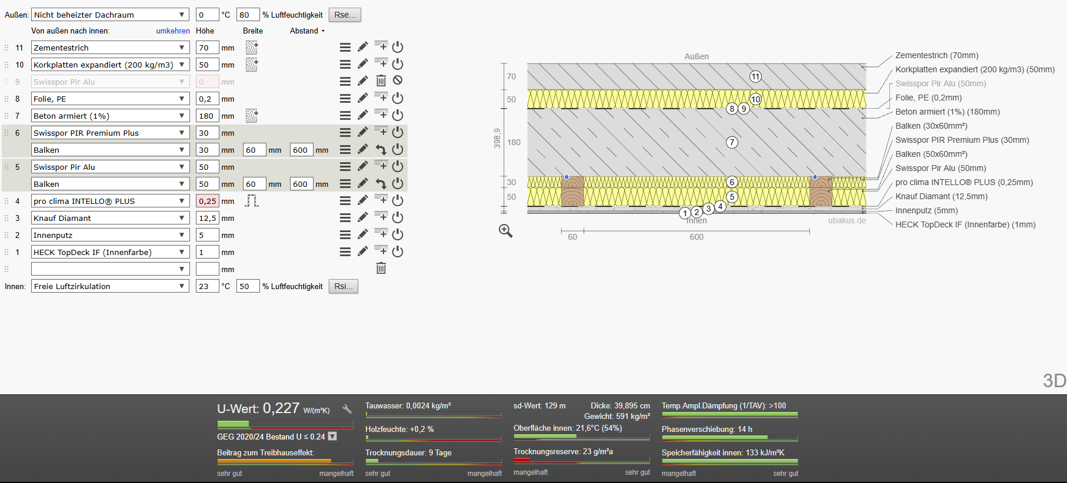Image resolution: width=1067 pixels, height=483 pixels.
Task: Click Innenputz thickness input field
Action: pos(207,235)
